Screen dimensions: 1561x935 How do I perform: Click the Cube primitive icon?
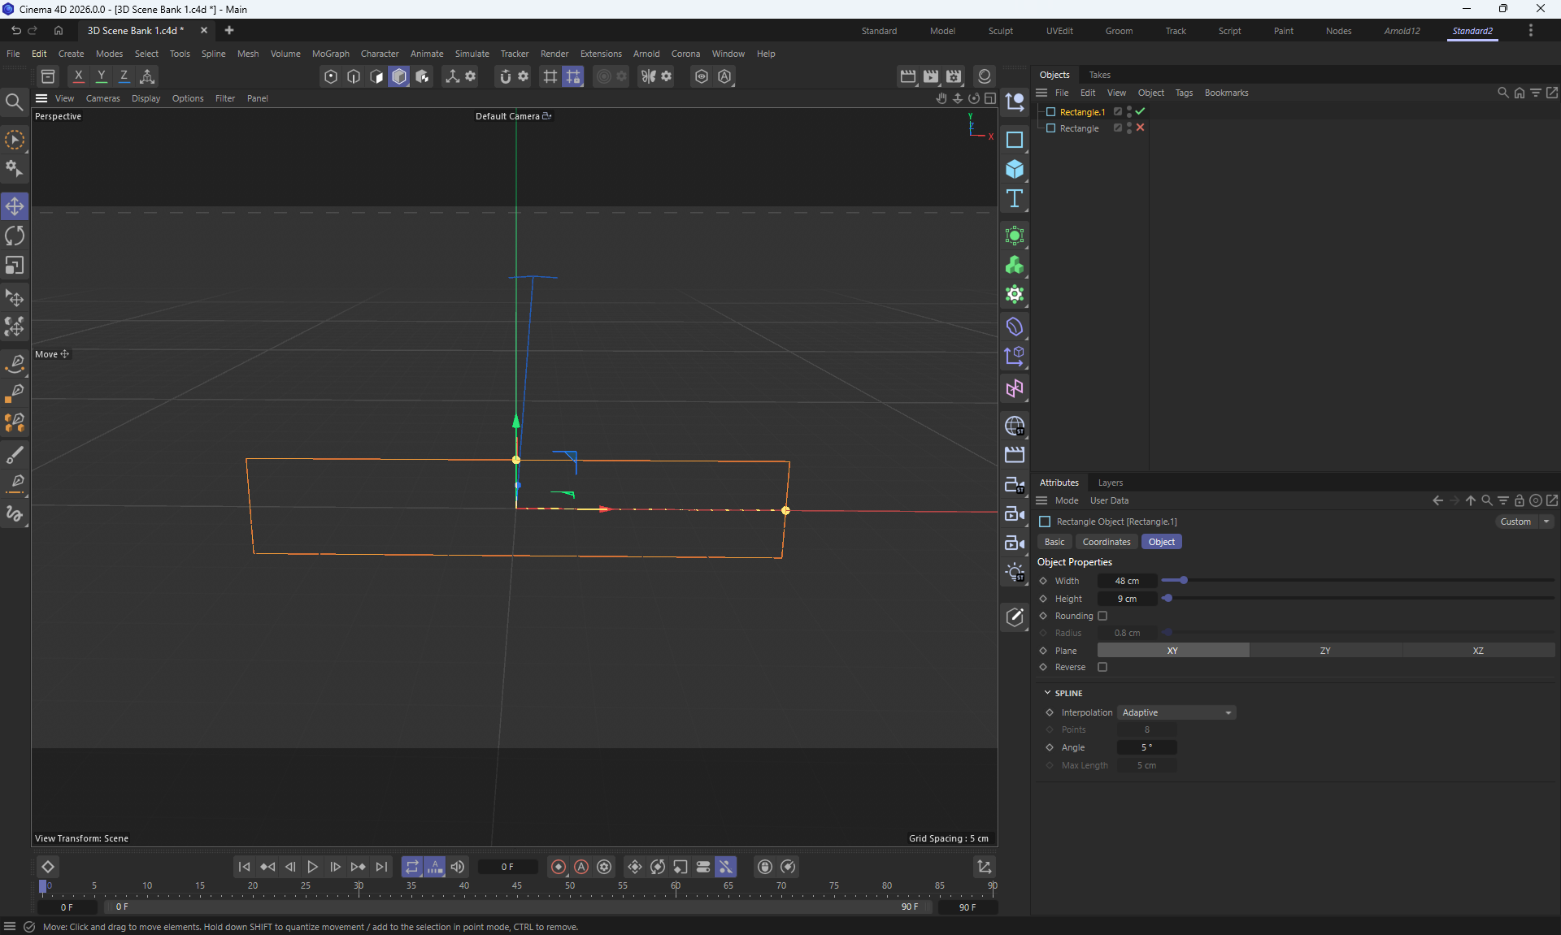tap(1014, 169)
